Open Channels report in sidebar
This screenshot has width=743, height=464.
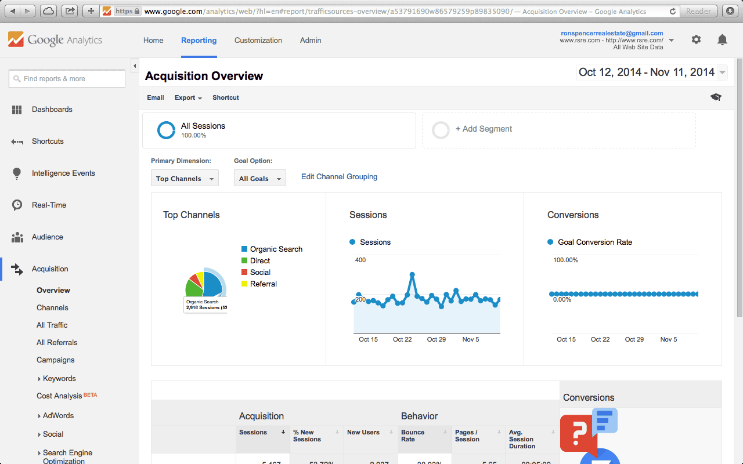point(52,308)
